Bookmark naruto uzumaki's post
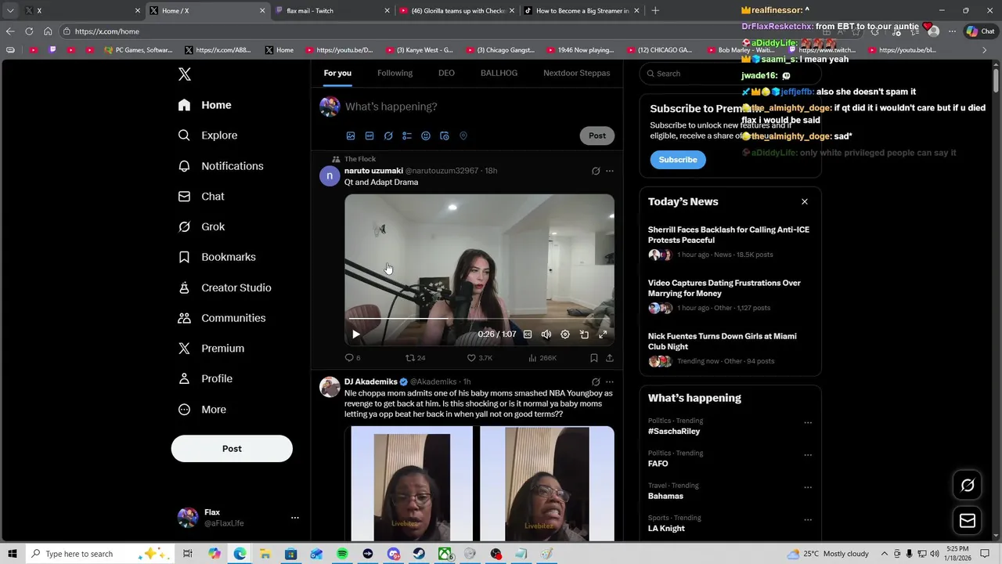The height and width of the screenshot is (564, 1002). (594, 358)
